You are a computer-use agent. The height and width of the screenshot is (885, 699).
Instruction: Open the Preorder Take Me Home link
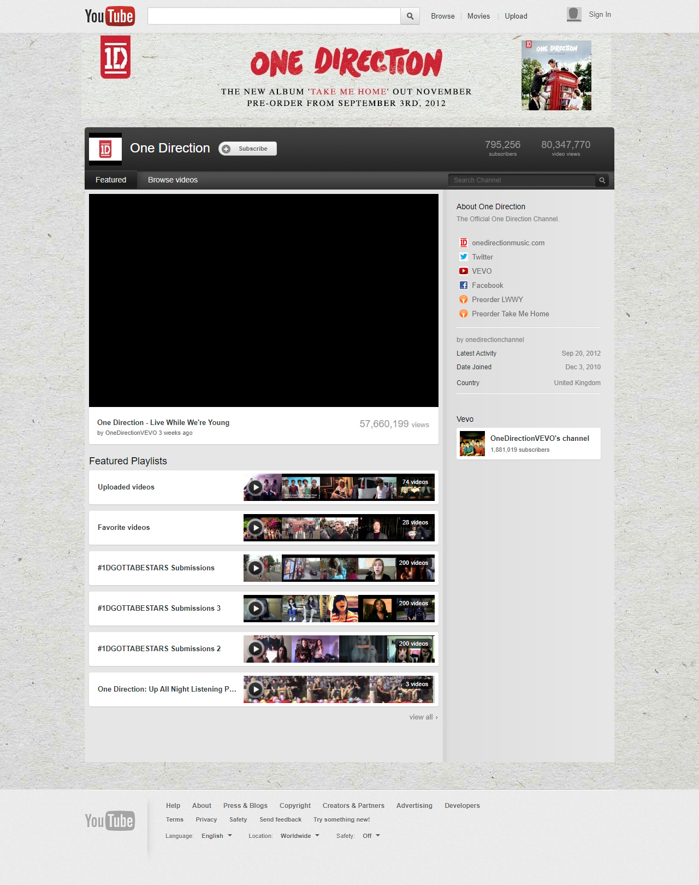click(x=511, y=314)
